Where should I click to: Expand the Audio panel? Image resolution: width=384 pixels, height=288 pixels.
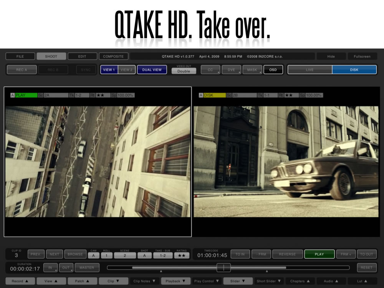[x=331, y=281]
